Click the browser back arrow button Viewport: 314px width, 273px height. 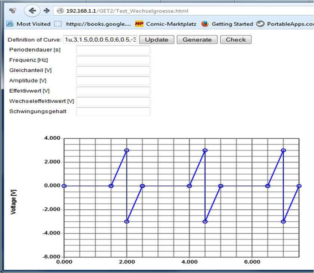32,11
